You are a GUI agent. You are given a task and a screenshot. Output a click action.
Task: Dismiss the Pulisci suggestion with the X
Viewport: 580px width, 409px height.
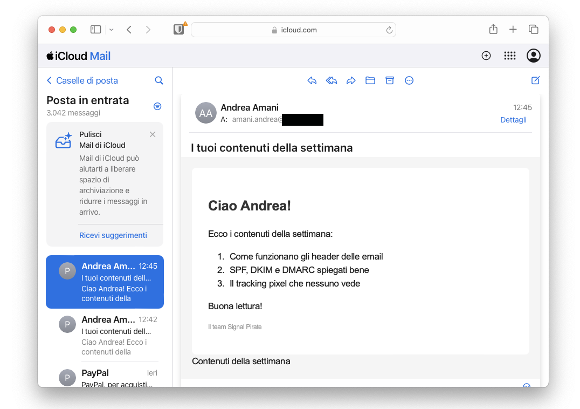[x=152, y=134]
